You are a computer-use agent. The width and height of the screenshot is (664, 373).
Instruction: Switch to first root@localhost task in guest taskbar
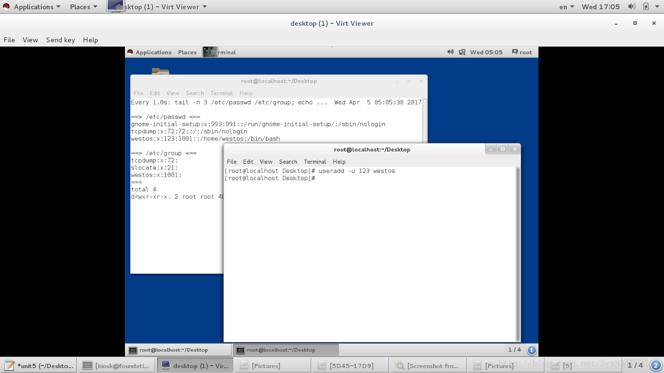click(178, 350)
